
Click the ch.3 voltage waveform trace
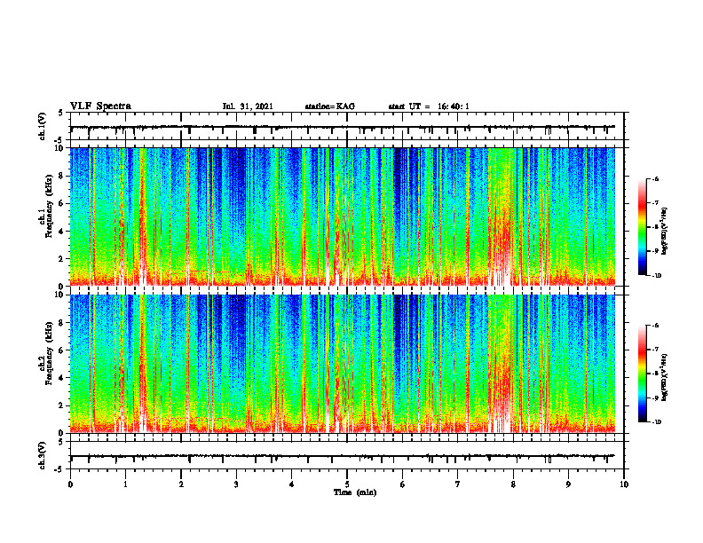tap(343, 456)
